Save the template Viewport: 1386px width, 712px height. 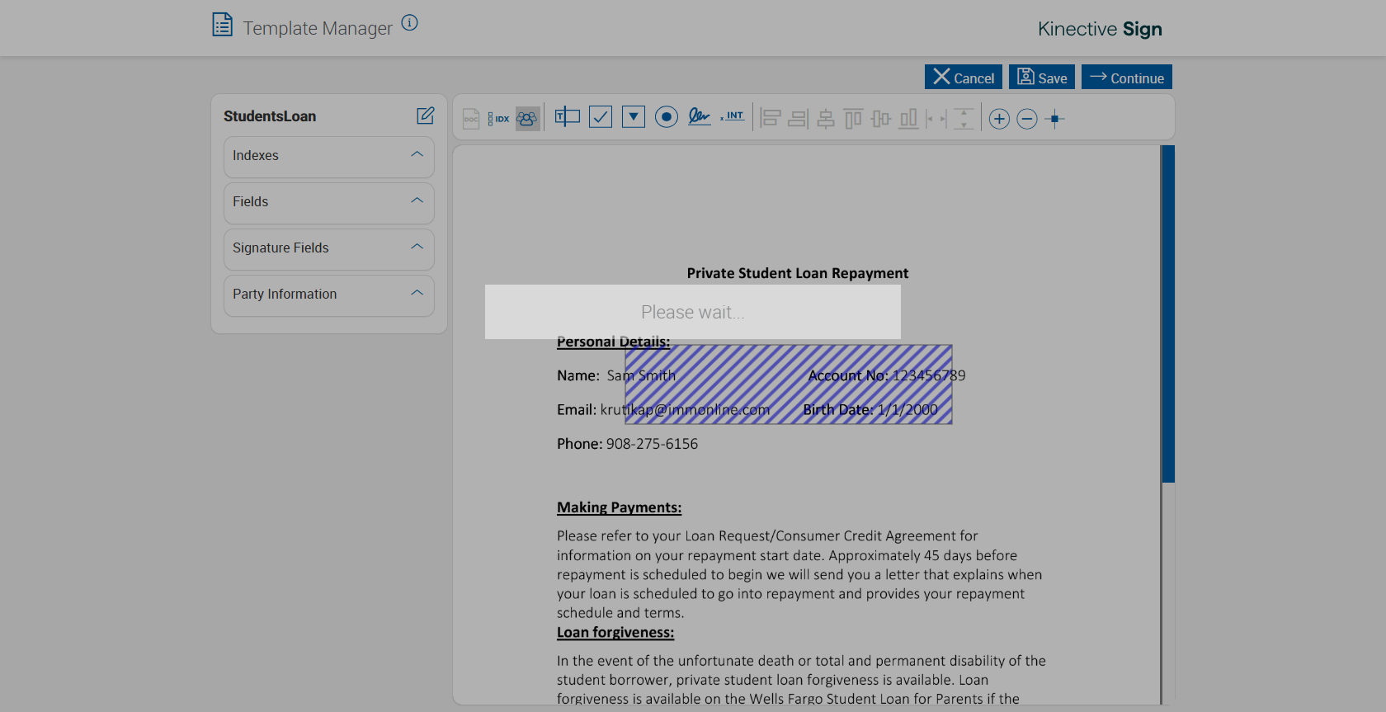click(1042, 77)
